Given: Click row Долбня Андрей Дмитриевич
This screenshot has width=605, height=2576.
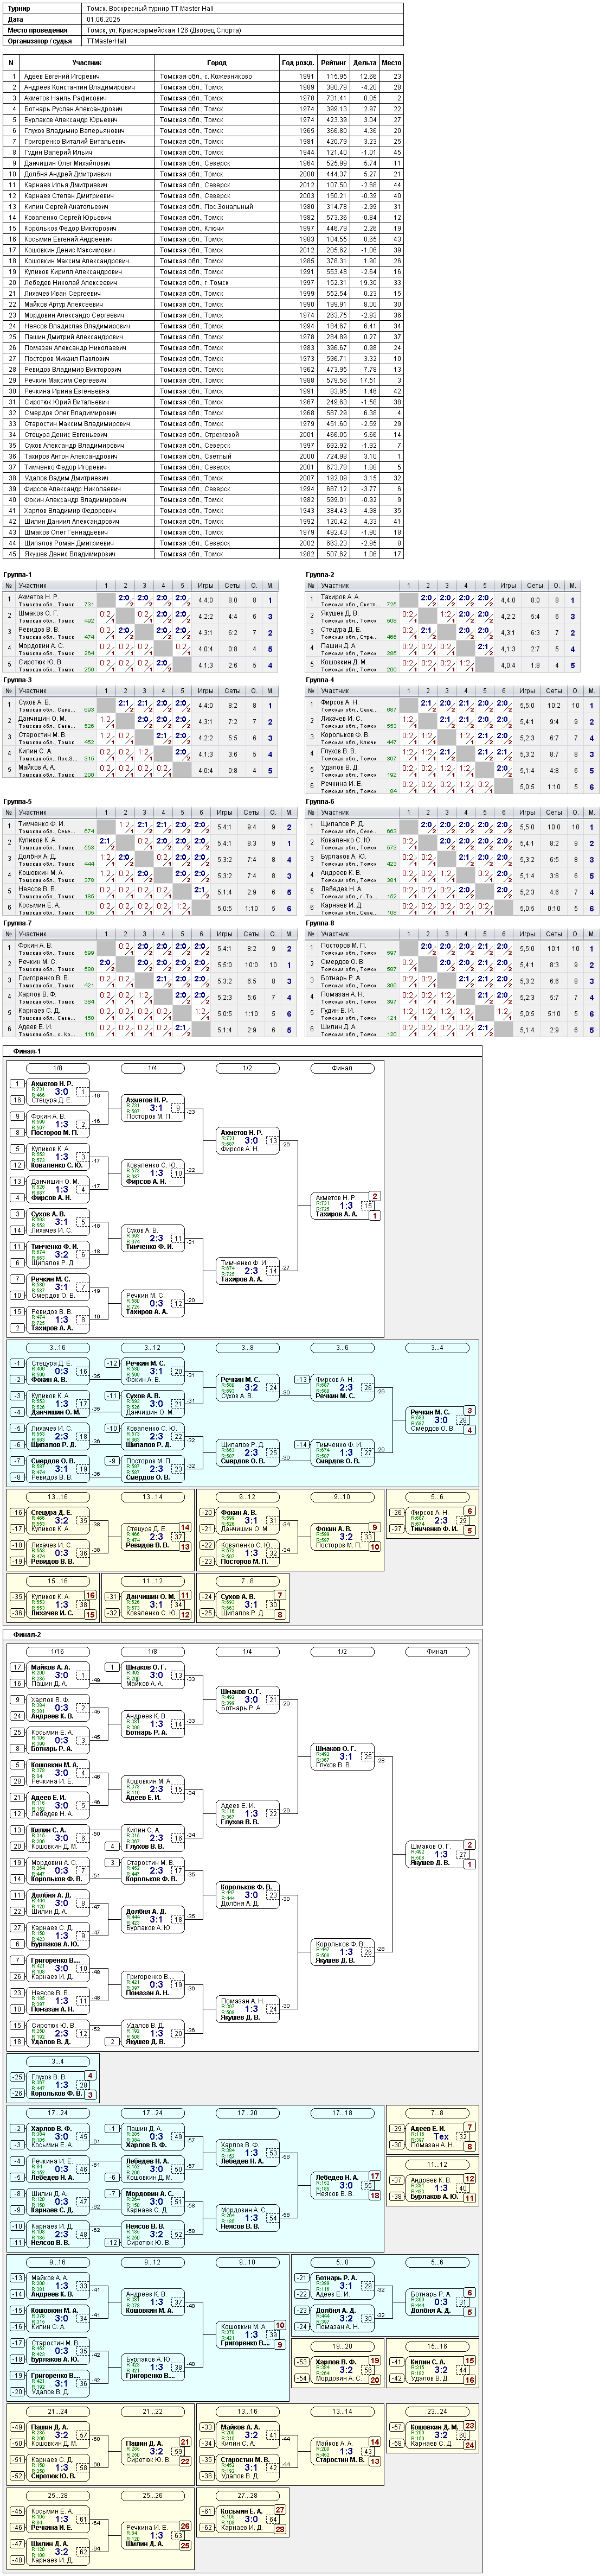Looking at the screenshot, I should 204,174.
